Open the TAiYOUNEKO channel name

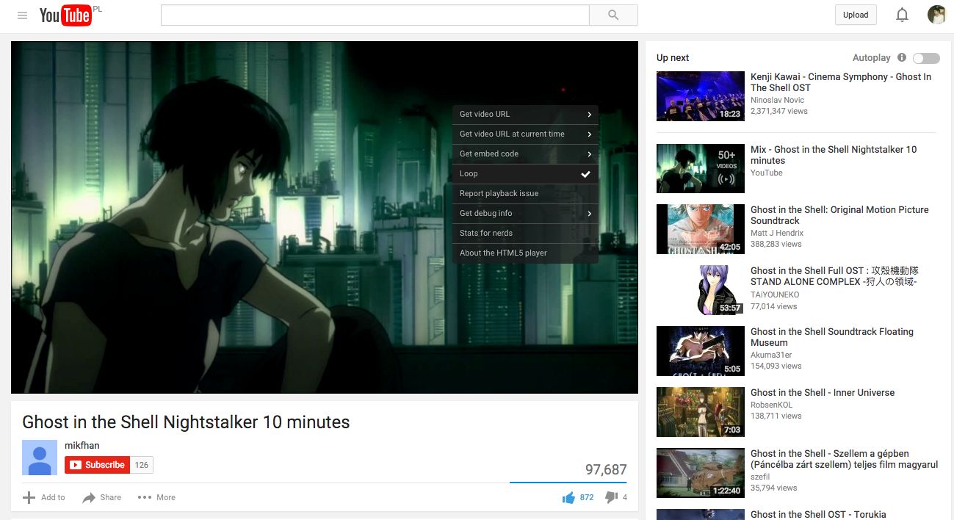pos(776,294)
